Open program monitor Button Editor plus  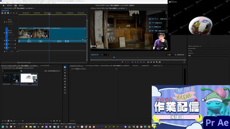pyautogui.click(x=184, y=62)
